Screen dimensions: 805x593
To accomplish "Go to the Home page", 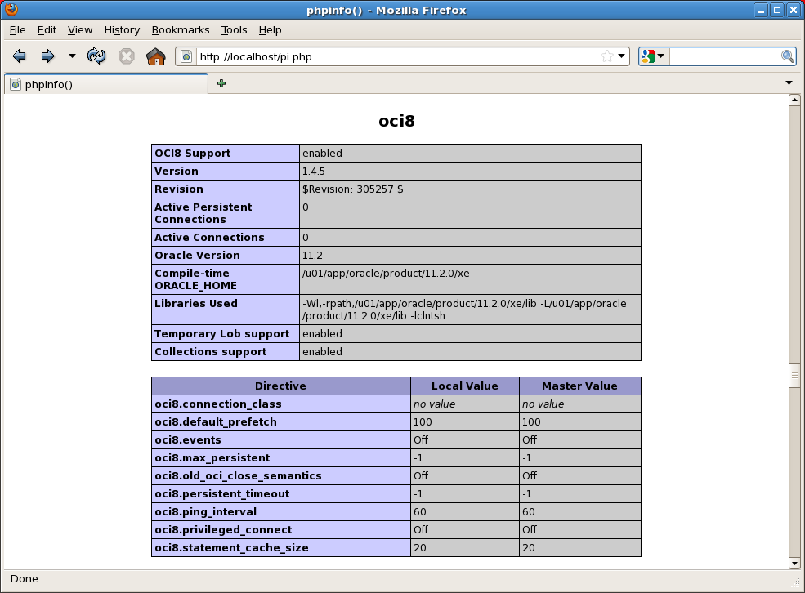I will click(155, 56).
